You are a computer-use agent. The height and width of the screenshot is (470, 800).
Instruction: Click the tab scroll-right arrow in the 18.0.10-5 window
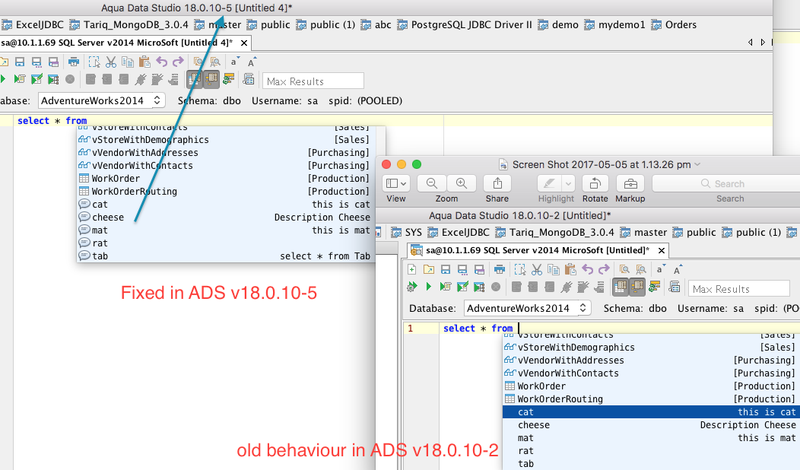pos(763,43)
